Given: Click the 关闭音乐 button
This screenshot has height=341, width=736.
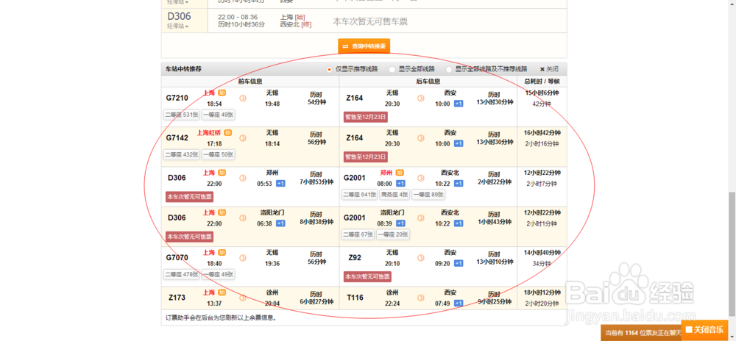Looking at the screenshot, I should (704, 329).
